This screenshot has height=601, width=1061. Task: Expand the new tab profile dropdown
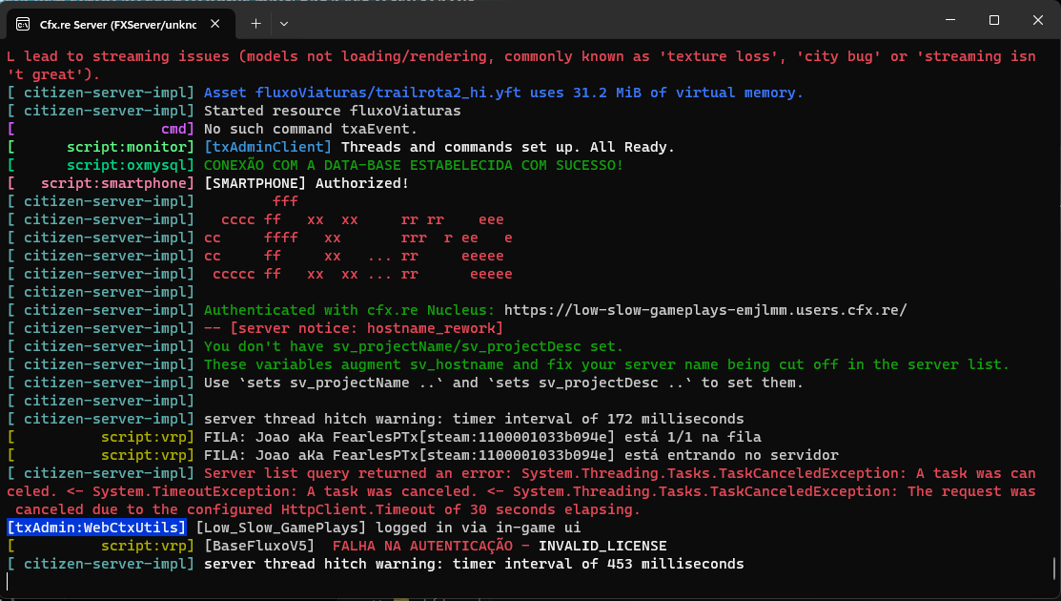[x=284, y=24]
